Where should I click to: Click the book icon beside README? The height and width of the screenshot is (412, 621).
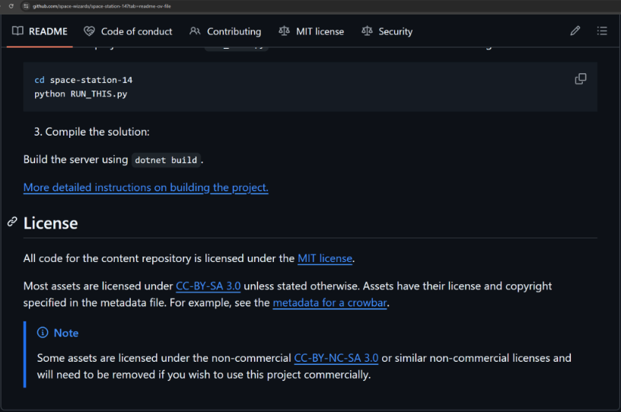[18, 31]
